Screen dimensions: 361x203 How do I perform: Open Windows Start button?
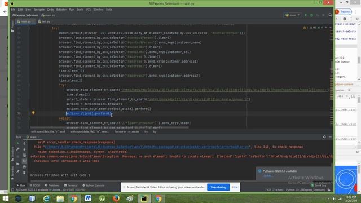point(5,198)
